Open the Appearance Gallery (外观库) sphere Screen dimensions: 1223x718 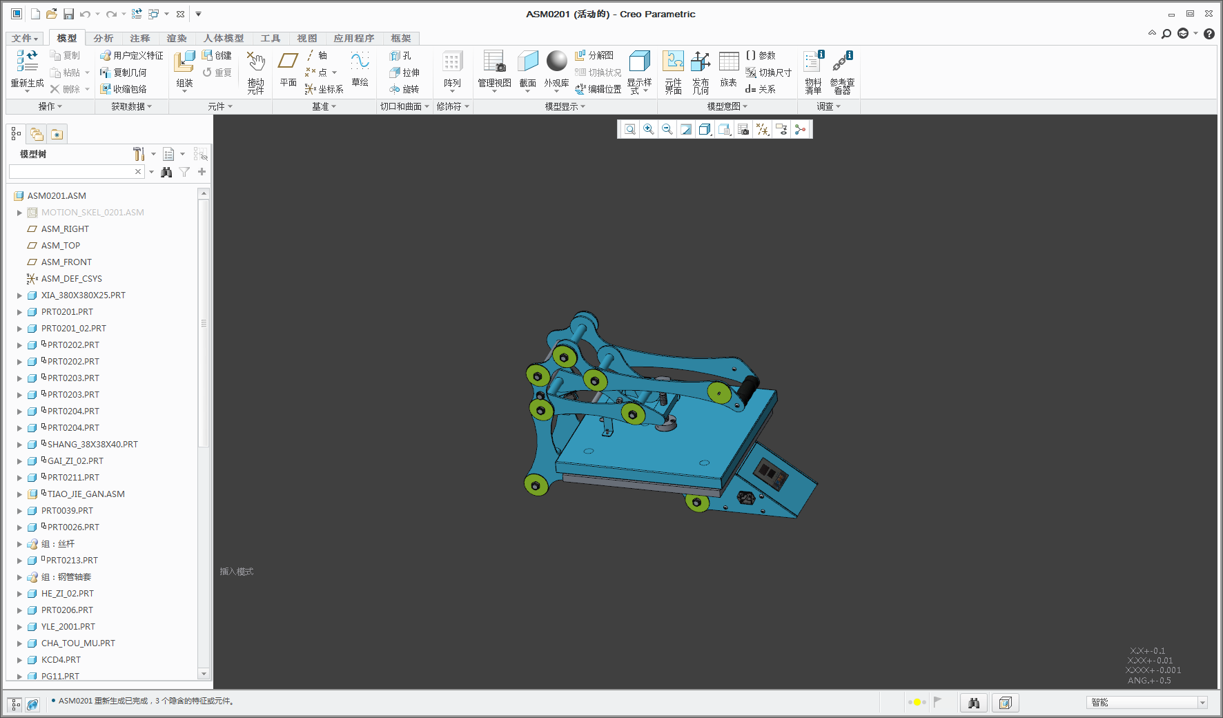pos(556,61)
